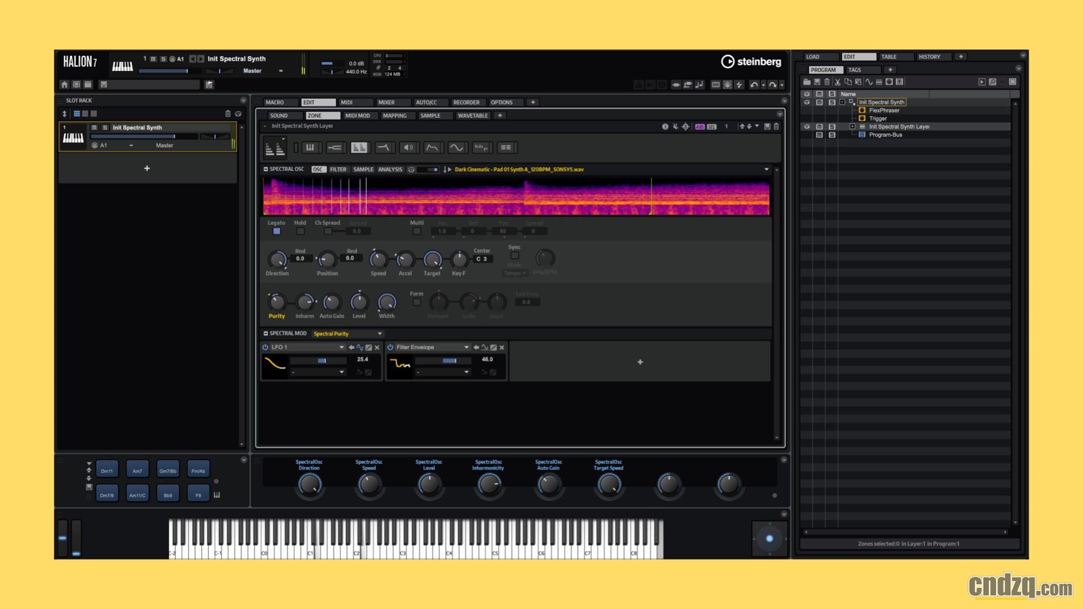
Task: Enable the Hold checkbox
Action: click(301, 231)
